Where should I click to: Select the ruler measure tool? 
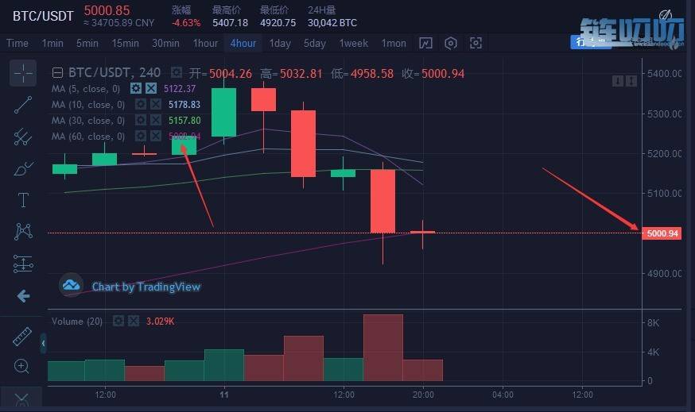22,337
